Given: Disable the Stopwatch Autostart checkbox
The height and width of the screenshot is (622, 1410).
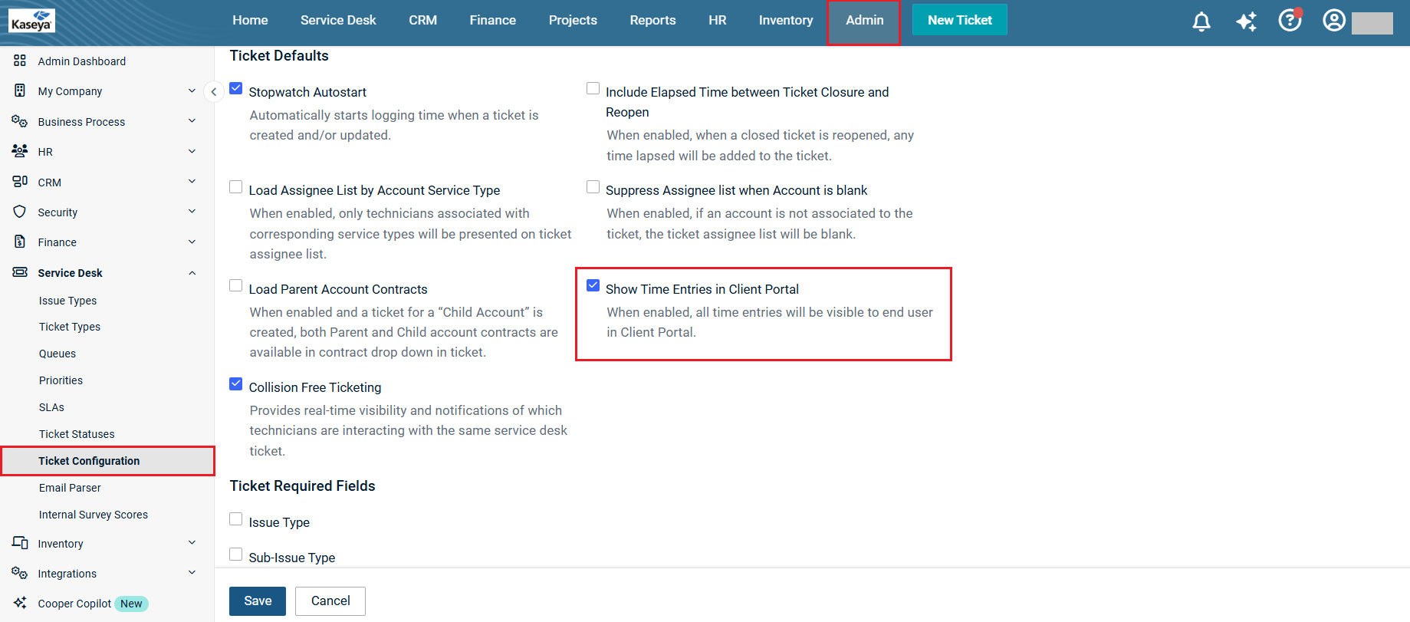Looking at the screenshot, I should click(236, 89).
